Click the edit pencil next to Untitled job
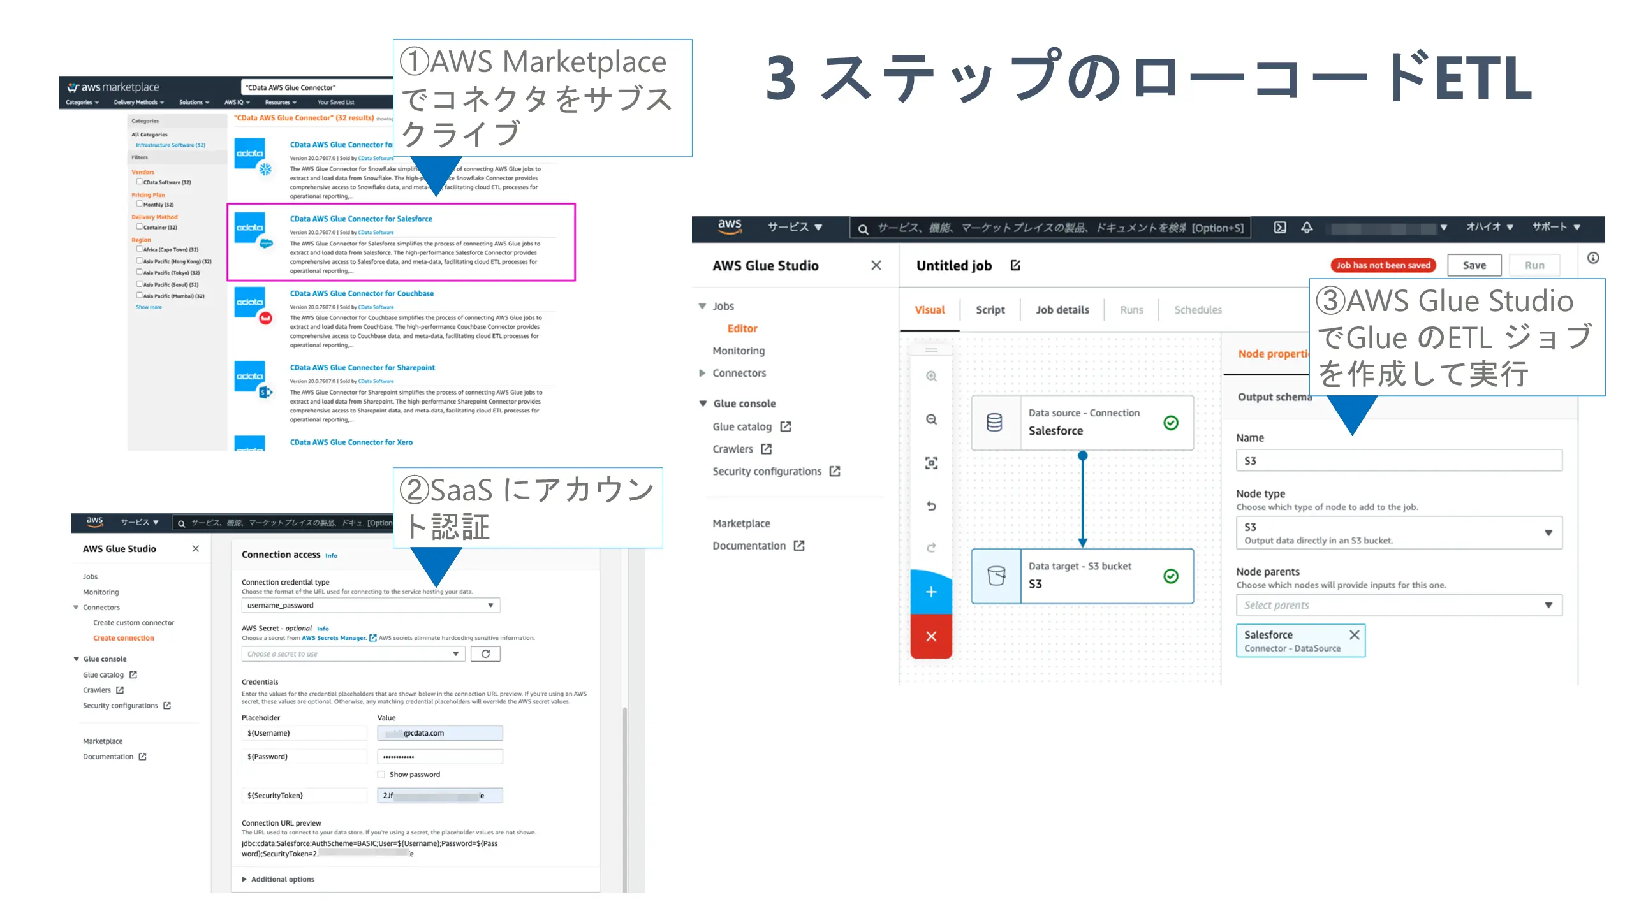 click(1015, 265)
